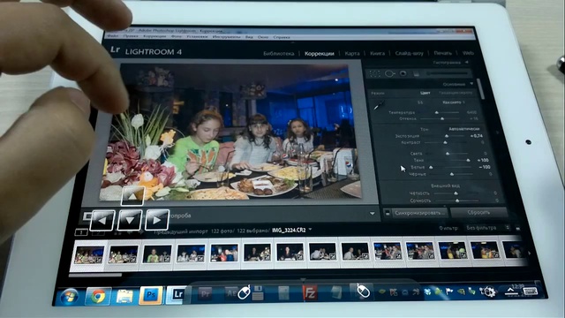Switch to the Web module

click(x=468, y=53)
